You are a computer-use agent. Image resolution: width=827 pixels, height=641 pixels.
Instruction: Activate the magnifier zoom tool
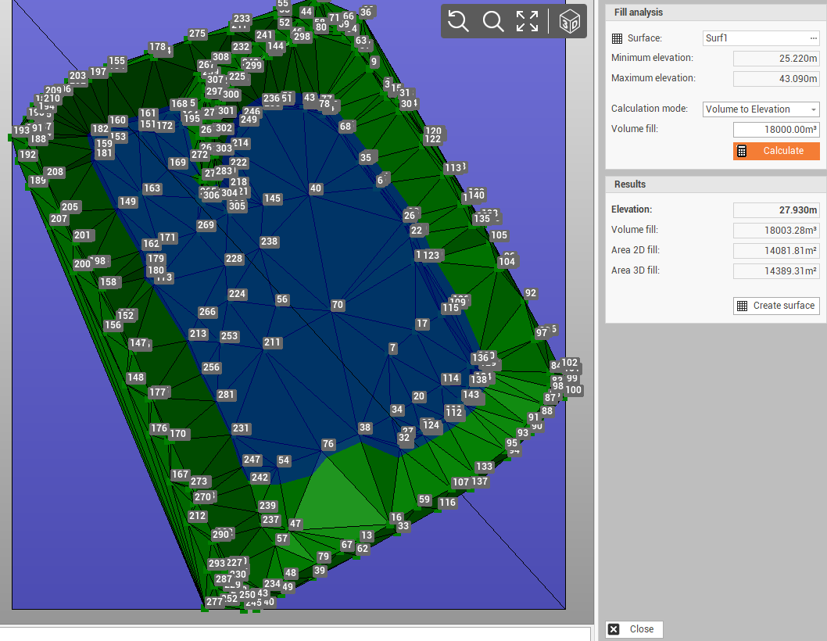coord(493,21)
